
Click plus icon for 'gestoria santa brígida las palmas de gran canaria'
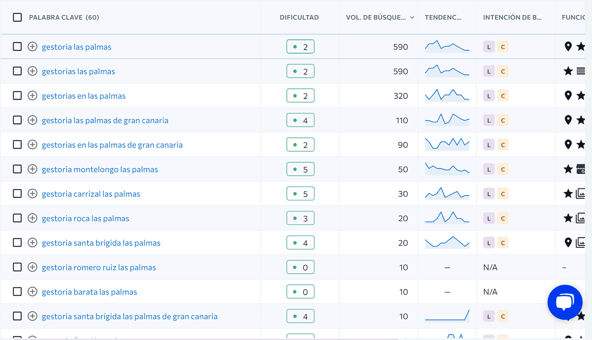pos(32,316)
